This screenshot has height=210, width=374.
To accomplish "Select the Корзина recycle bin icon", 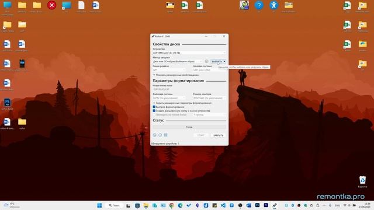I will (x=362, y=180).
